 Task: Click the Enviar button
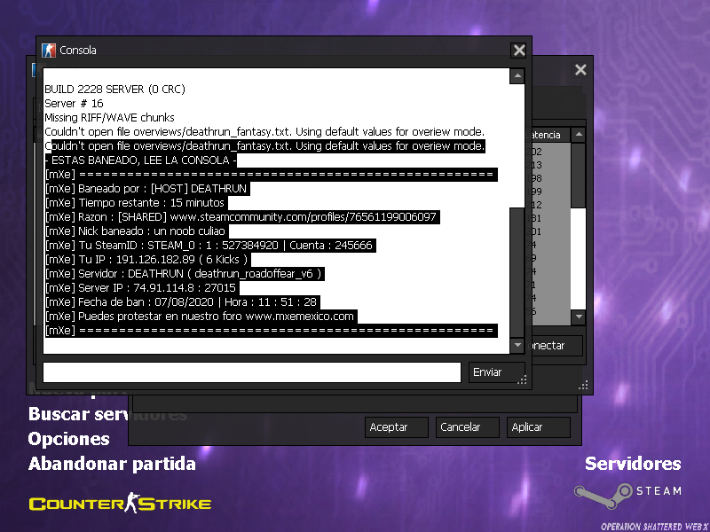click(496, 372)
